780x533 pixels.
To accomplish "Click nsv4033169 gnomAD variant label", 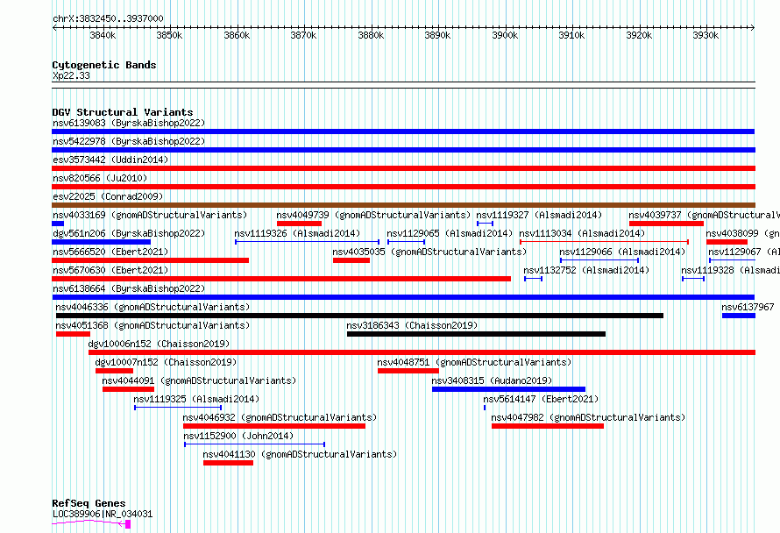I will coord(150,215).
